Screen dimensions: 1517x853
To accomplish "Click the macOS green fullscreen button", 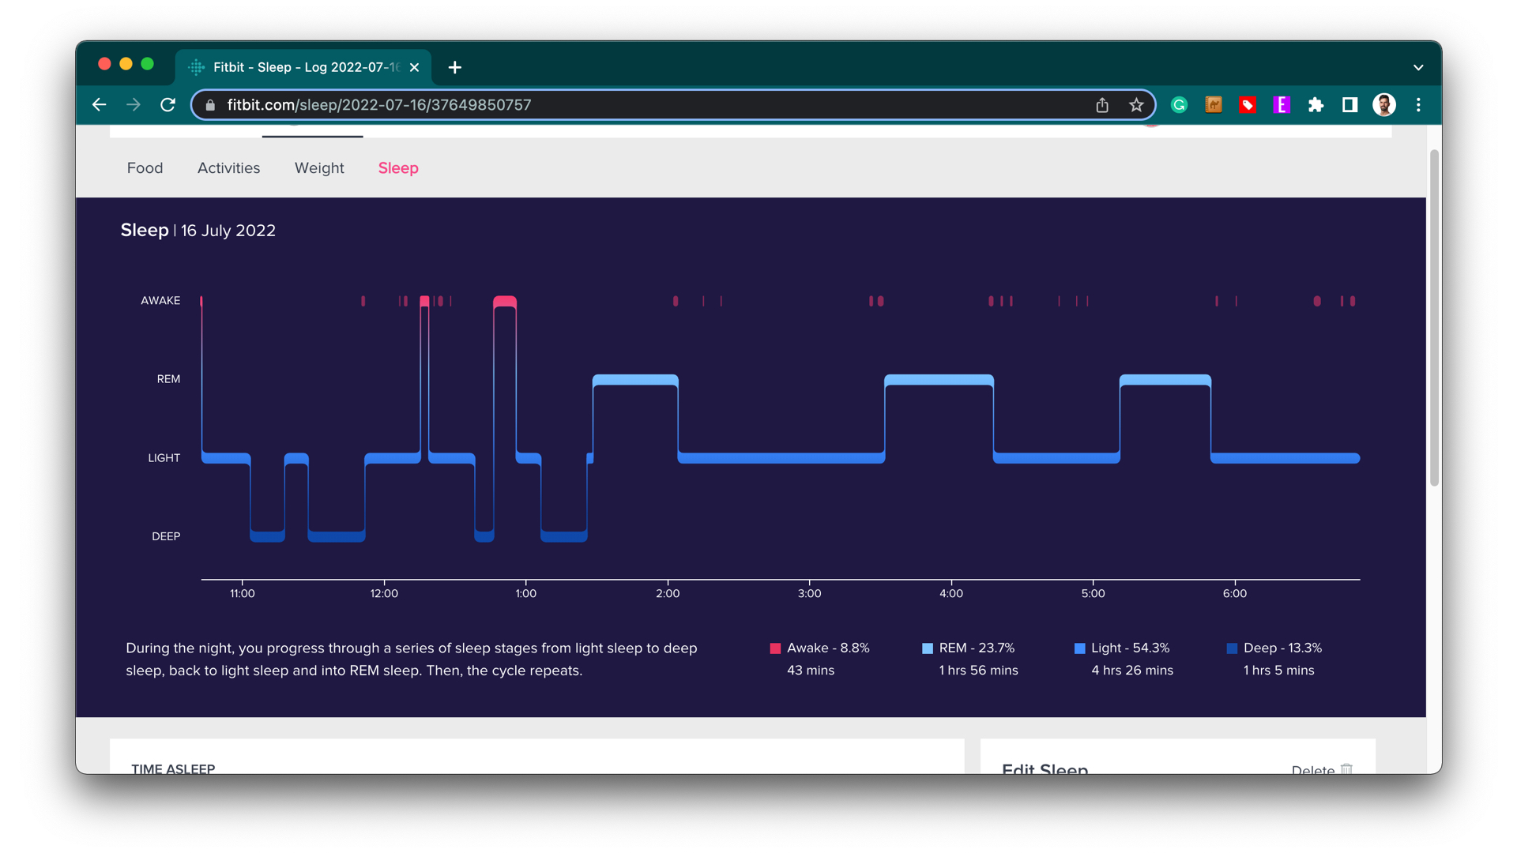I will 147,64.
